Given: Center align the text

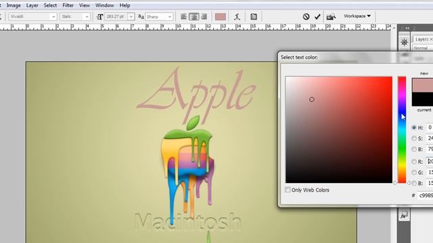Looking at the screenshot, I should point(194,16).
